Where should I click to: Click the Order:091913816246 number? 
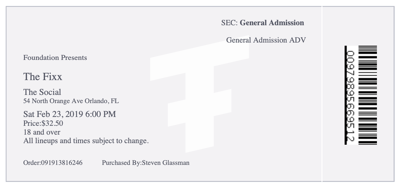[x=53, y=163]
